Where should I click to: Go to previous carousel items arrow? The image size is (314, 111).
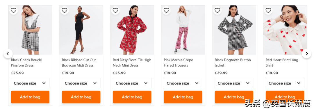(x=8, y=53)
